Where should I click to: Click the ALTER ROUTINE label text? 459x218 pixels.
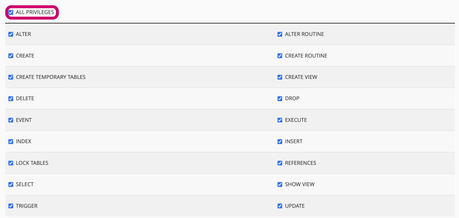pos(304,34)
